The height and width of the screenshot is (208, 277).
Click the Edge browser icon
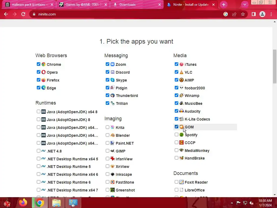pos(44,88)
